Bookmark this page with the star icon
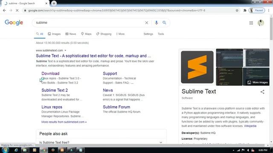 (x=237, y=10)
